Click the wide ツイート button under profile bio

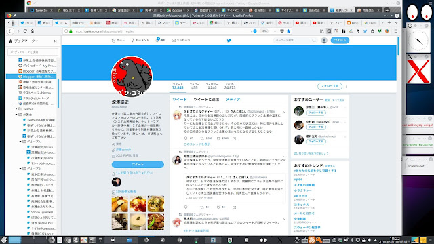point(138,165)
